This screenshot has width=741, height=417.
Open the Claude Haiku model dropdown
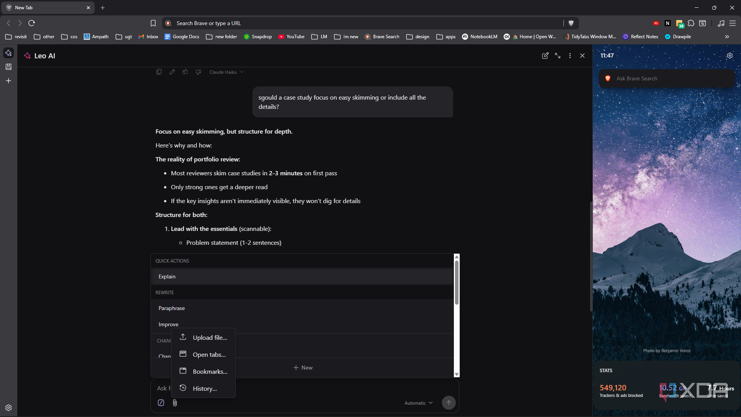point(226,72)
